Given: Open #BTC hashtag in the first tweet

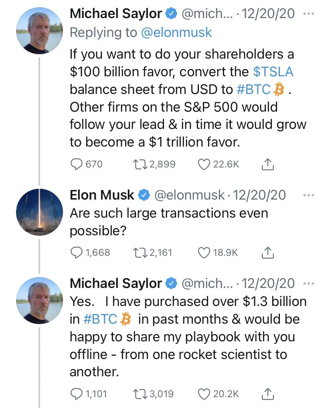Looking at the screenshot, I should (x=253, y=90).
